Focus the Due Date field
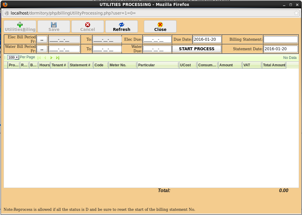 [207, 40]
